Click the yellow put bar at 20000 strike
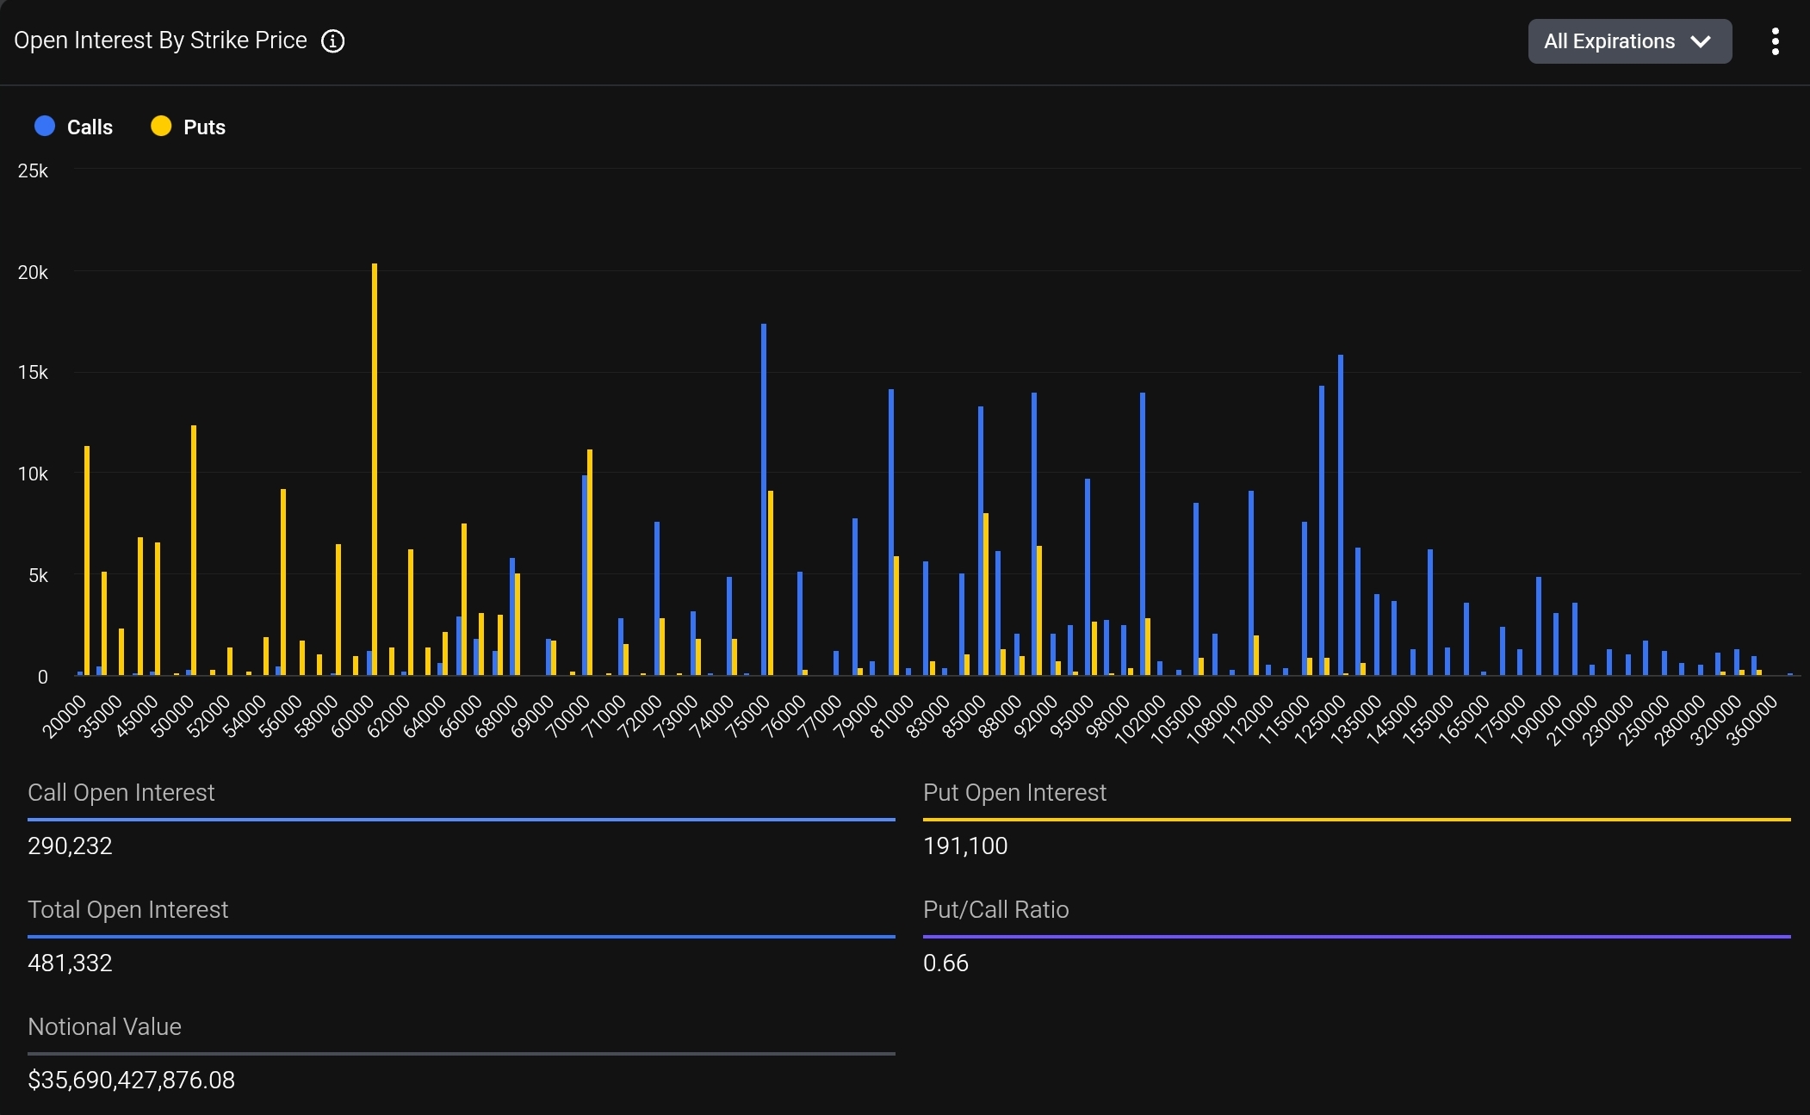Image resolution: width=1810 pixels, height=1115 pixels. tap(87, 560)
